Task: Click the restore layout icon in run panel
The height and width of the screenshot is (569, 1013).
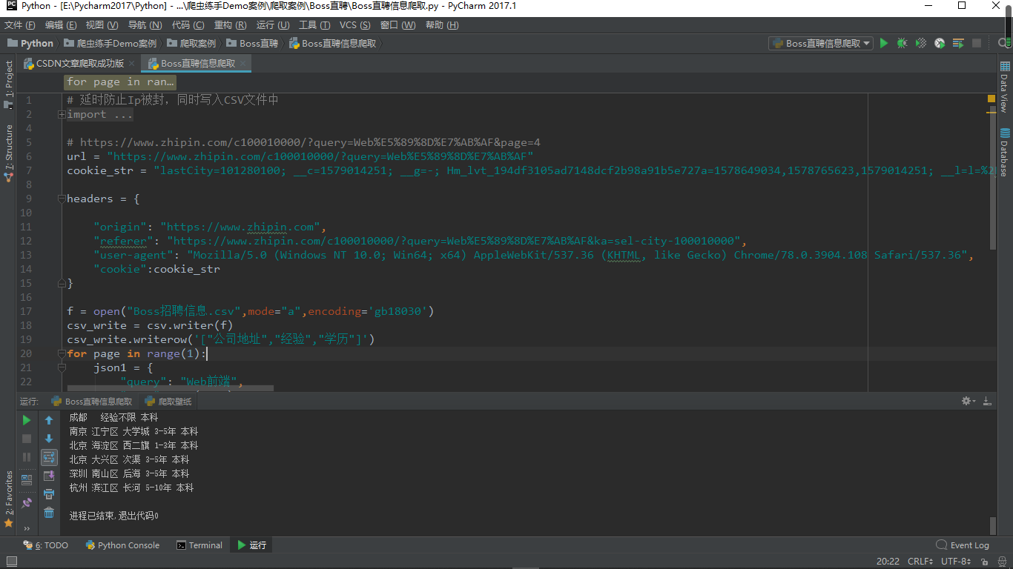Action: coord(27,479)
